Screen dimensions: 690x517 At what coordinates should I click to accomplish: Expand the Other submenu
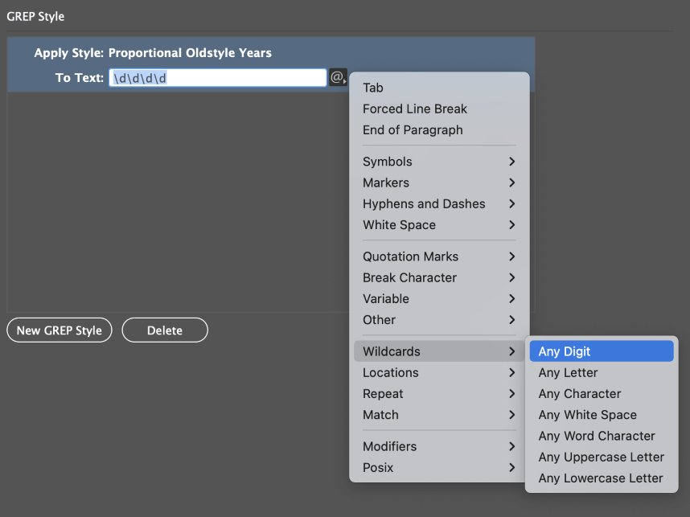439,320
